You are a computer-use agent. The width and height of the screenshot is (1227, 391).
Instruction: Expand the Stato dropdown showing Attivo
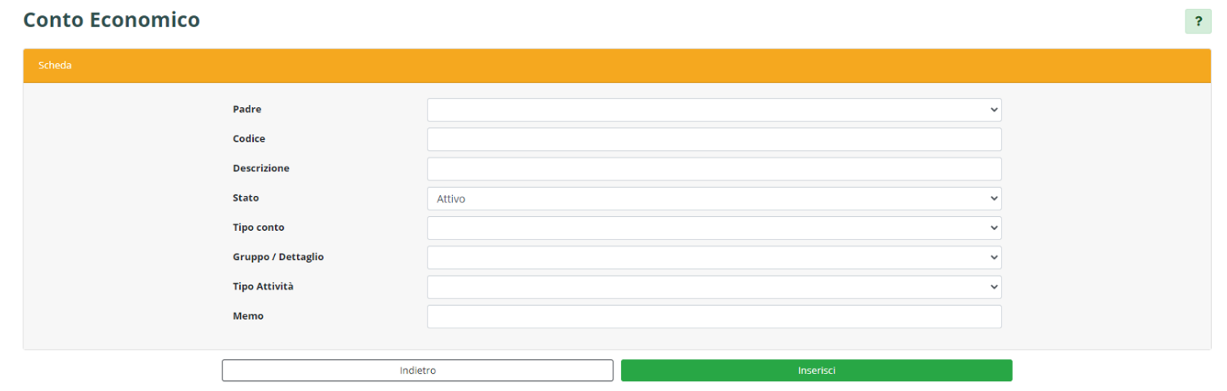click(x=713, y=199)
